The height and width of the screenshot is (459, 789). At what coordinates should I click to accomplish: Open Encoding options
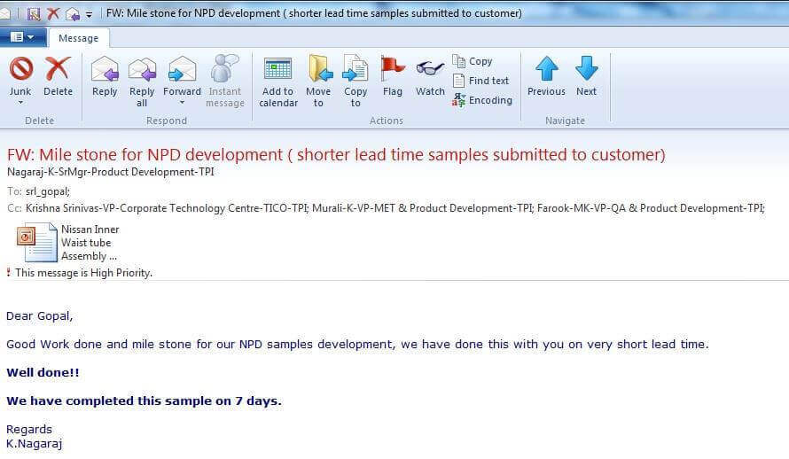(482, 100)
